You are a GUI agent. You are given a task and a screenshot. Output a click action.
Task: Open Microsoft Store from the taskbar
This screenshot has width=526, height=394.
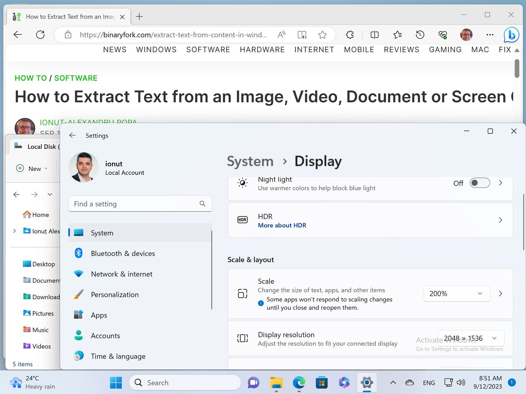(322, 382)
